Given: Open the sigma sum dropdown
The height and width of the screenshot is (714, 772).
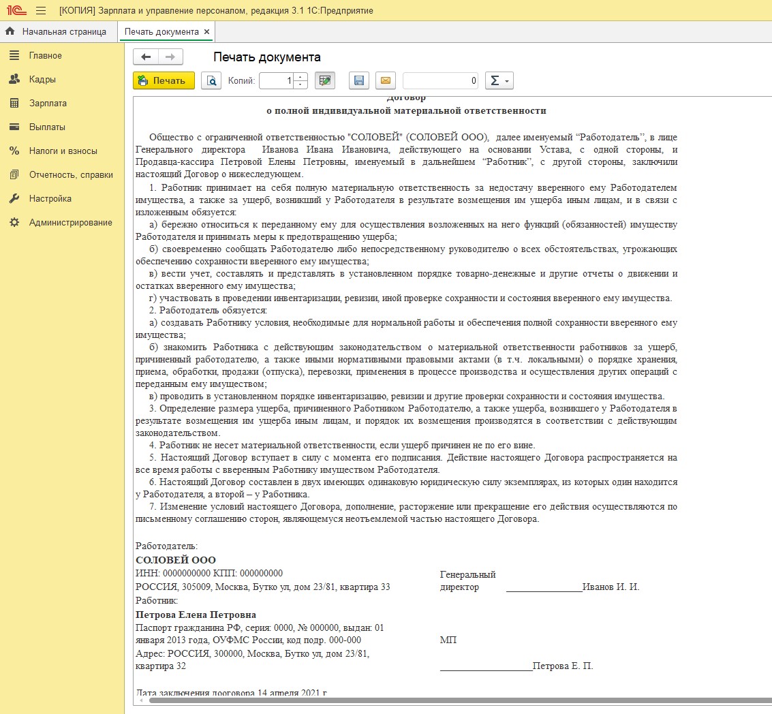Looking at the screenshot, I should tap(499, 81).
